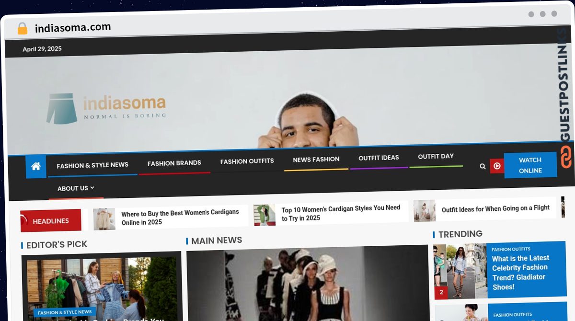575x321 pixels.
Task: Open the Gladiator Shoes trending article
Action: click(x=520, y=272)
